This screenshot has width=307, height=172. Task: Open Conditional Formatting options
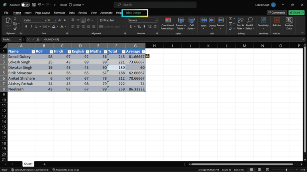pyautogui.click(x=167, y=23)
